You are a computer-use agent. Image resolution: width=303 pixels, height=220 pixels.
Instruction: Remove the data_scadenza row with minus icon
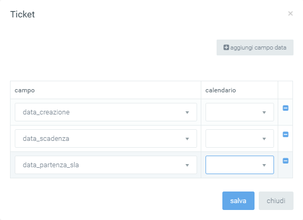click(286, 135)
